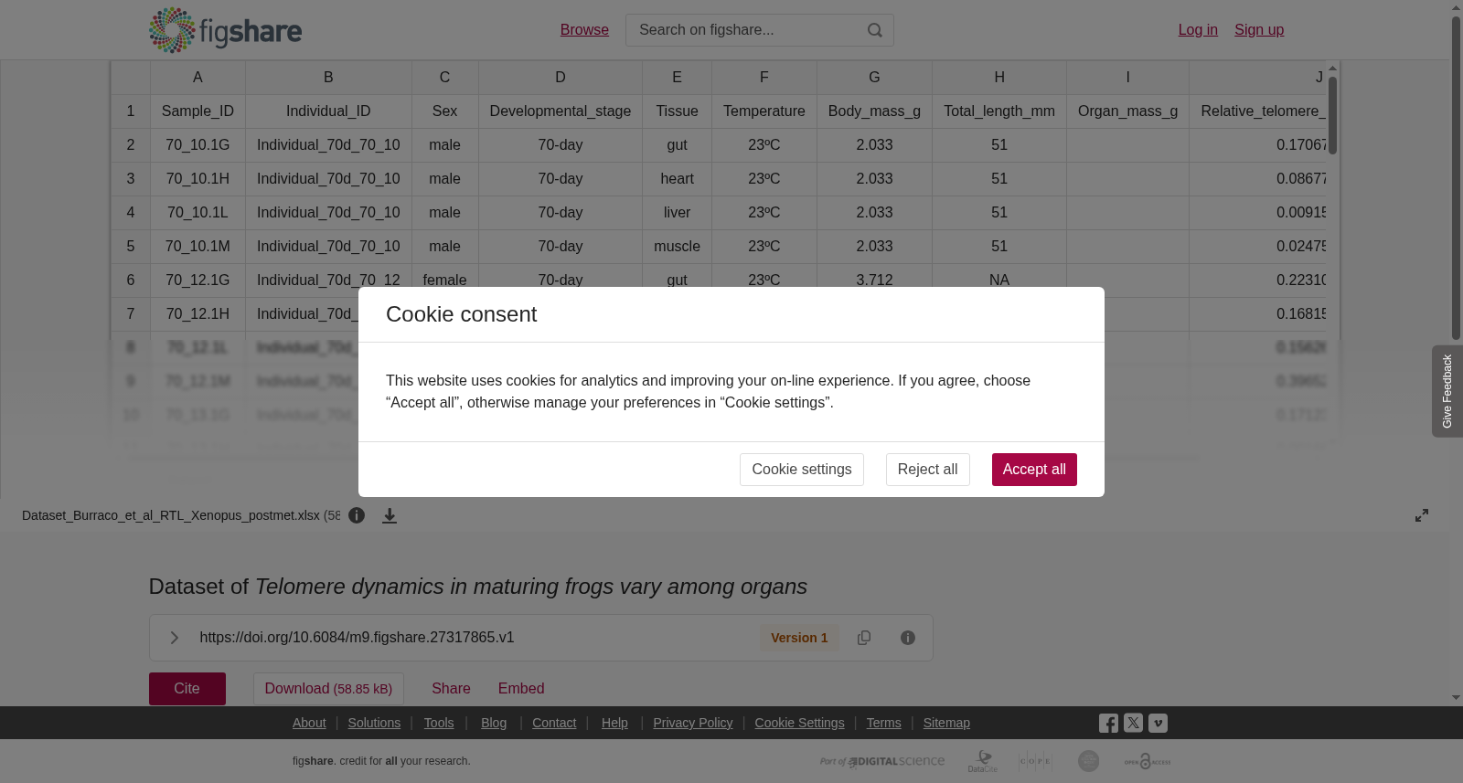Open figshare Facebook page icon
Screen dimensions: 1463x783
pos(1108,724)
